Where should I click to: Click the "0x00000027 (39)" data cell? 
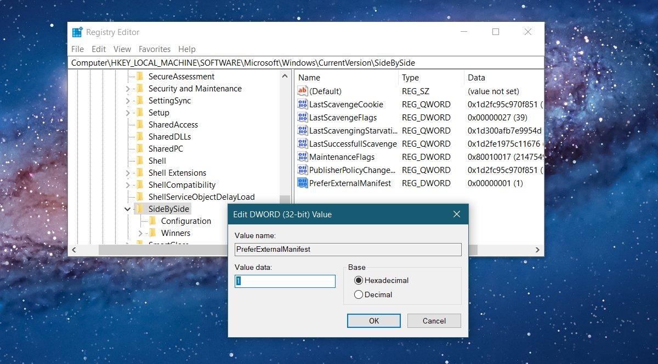point(498,118)
